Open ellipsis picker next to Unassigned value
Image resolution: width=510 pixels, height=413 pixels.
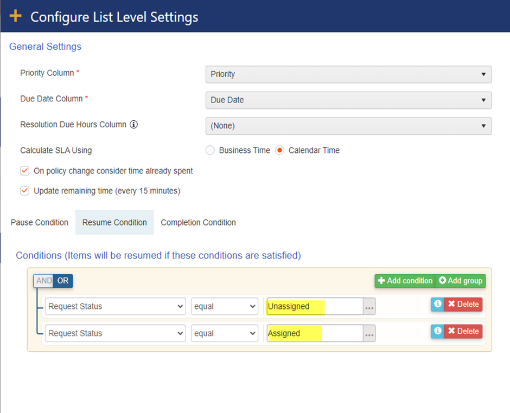[369, 307]
